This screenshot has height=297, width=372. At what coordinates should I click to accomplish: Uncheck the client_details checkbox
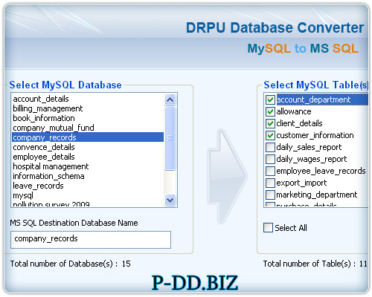coord(270,123)
